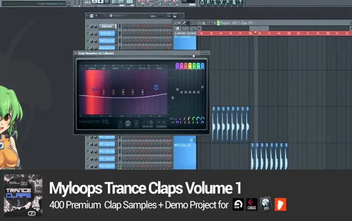Click the round HQ button in Parametric EQ
Viewport: 352px width, 221px height.
[x=128, y=124]
